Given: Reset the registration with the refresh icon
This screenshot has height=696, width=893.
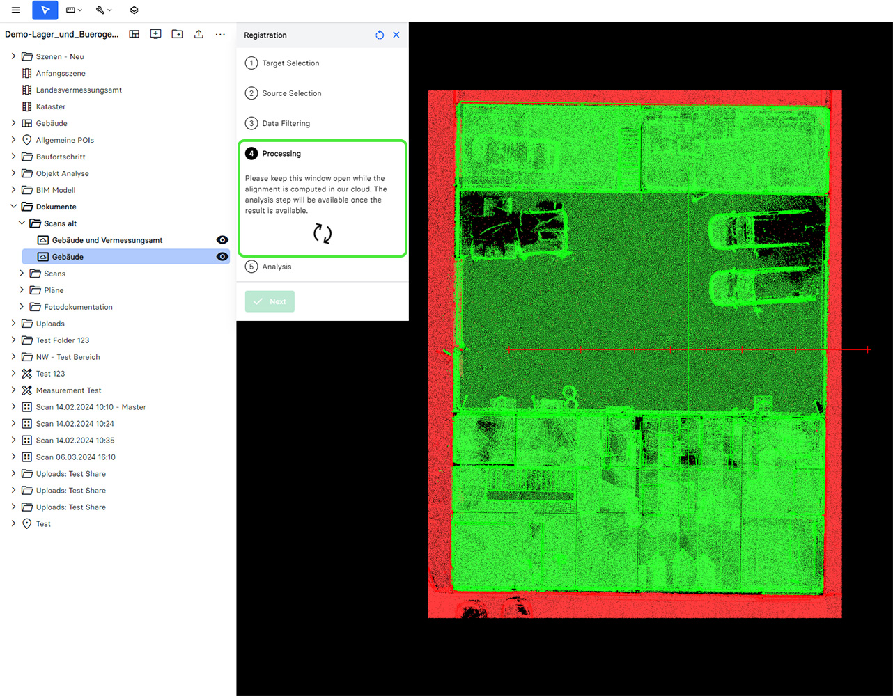Looking at the screenshot, I should (x=380, y=35).
